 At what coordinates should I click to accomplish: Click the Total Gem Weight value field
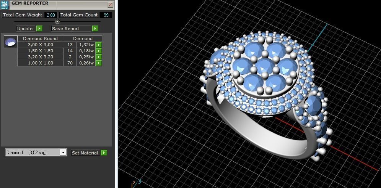tap(51, 15)
